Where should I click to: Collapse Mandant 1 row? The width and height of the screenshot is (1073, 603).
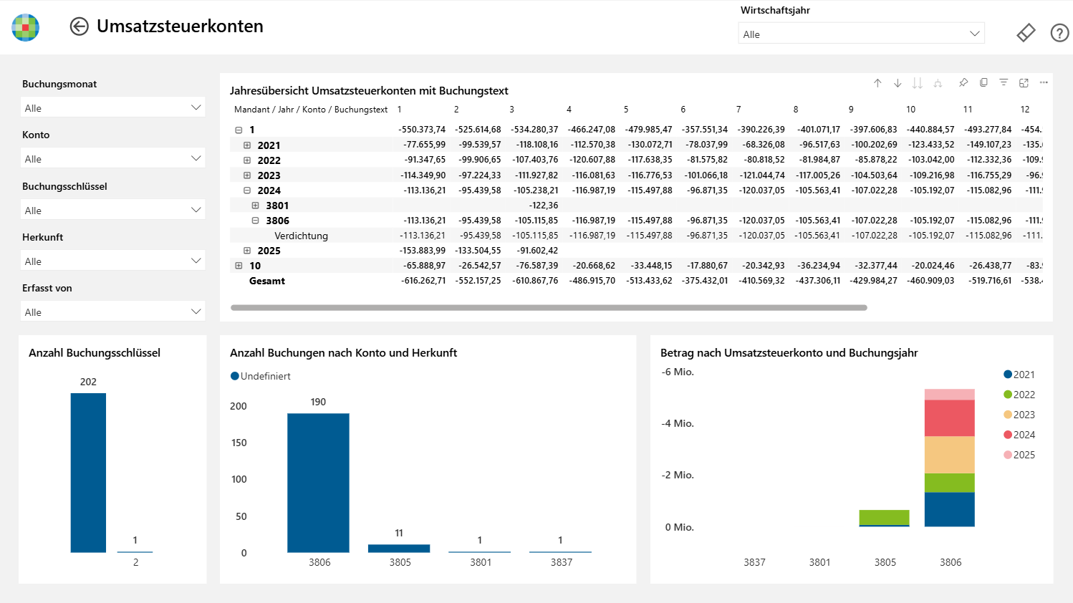(x=239, y=130)
